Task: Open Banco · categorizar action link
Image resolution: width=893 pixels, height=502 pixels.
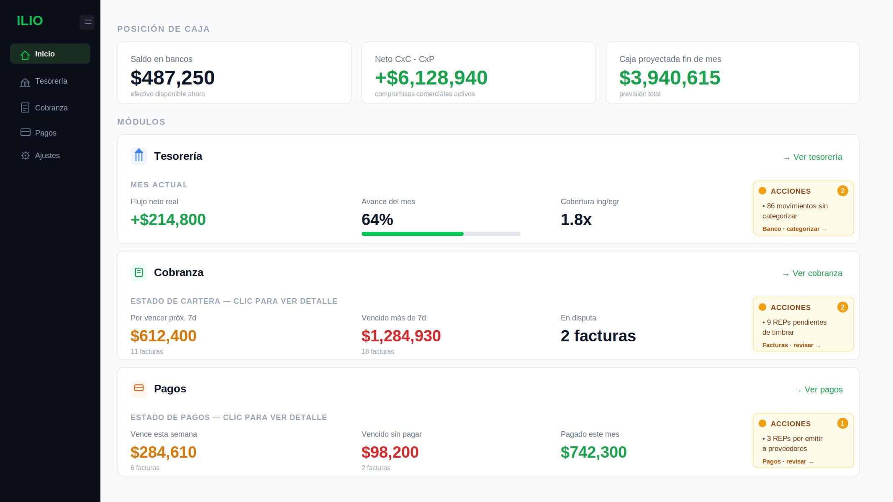Action: pos(795,229)
